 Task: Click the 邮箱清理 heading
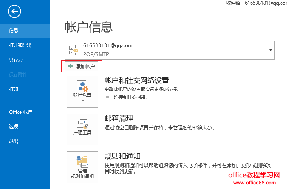point(119,118)
